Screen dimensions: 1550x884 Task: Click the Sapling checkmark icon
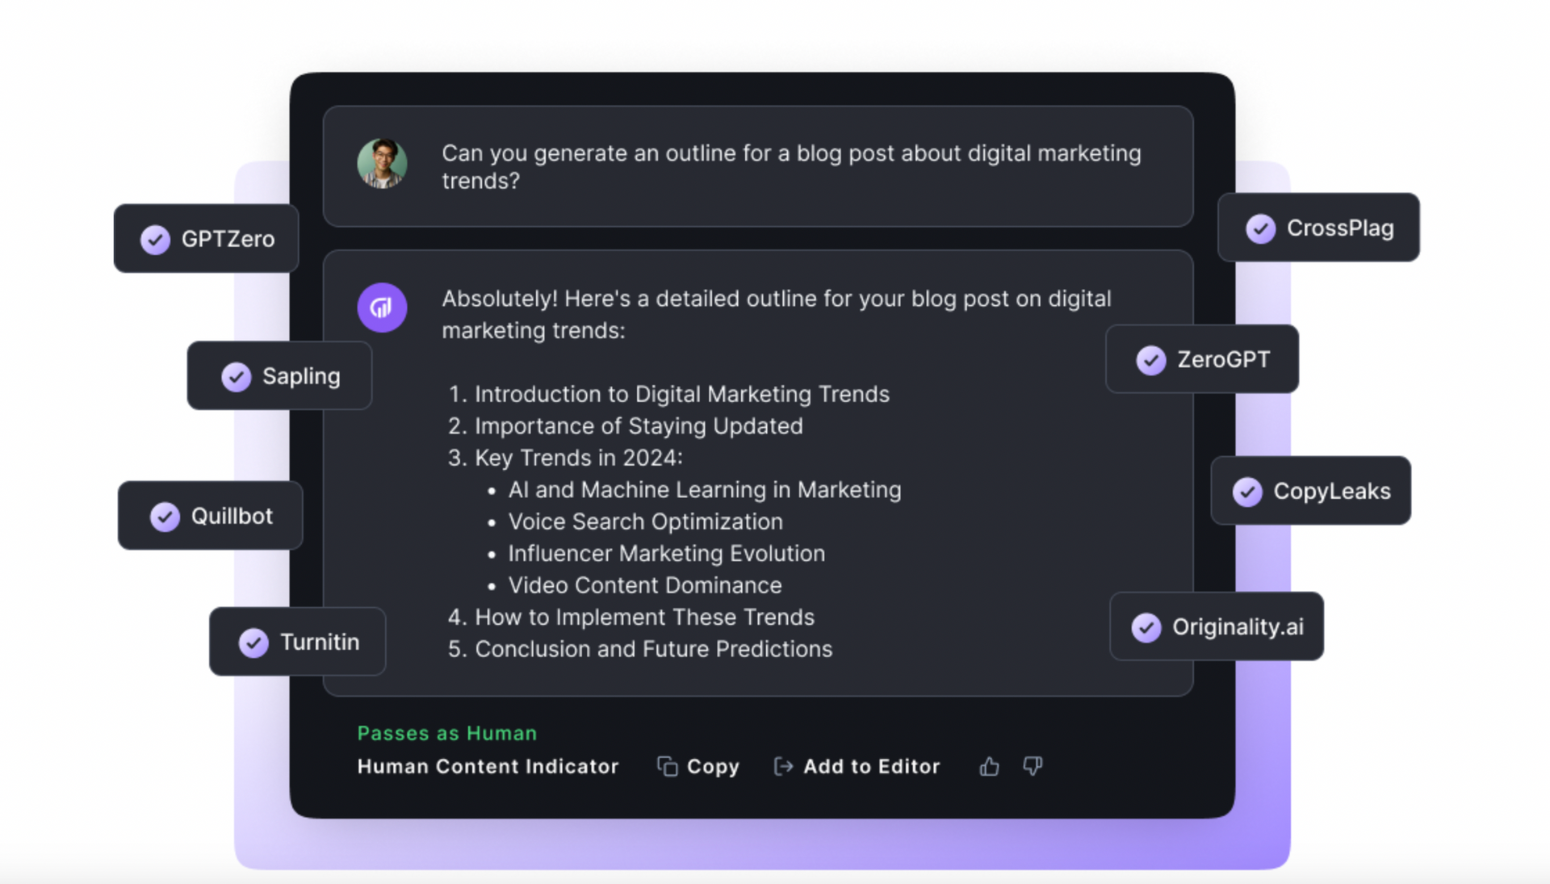(236, 377)
